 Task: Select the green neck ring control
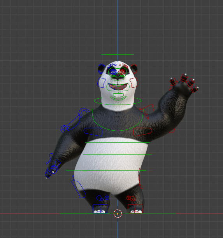tap(118, 101)
